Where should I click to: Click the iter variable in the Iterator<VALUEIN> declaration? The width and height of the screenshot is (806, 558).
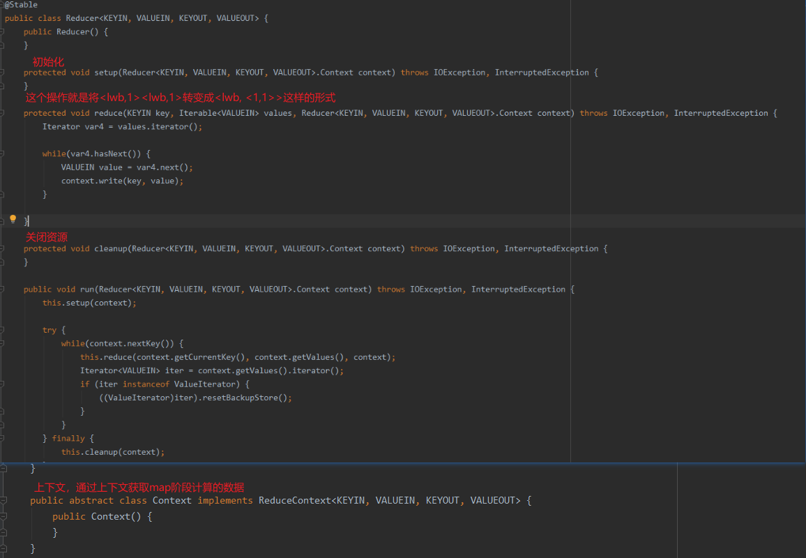pyautogui.click(x=174, y=370)
